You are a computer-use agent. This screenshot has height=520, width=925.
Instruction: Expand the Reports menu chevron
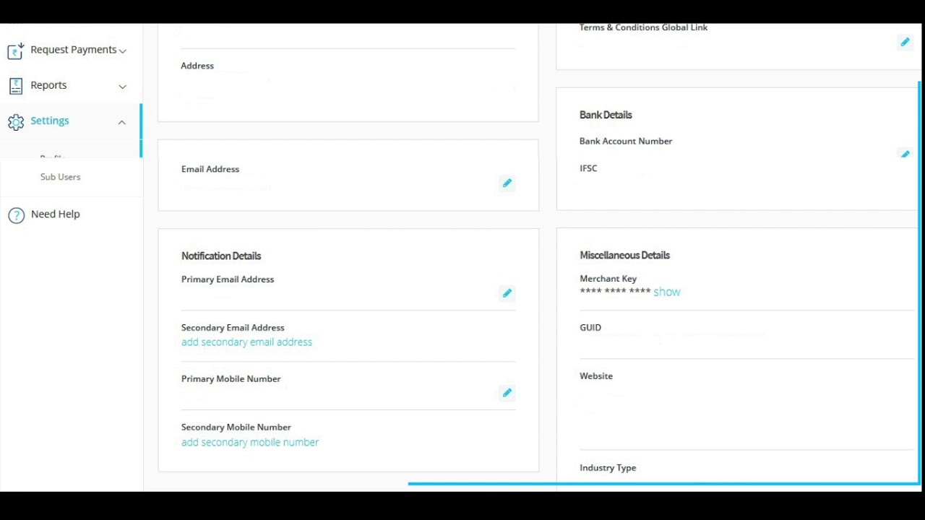click(122, 87)
